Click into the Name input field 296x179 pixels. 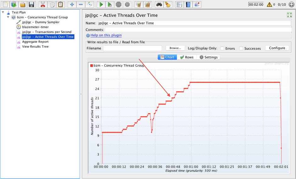(x=194, y=23)
